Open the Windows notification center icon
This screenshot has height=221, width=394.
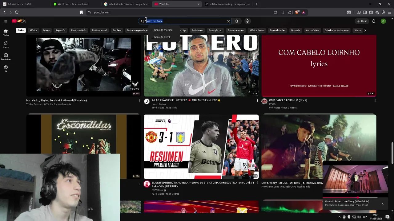pyautogui.click(x=388, y=217)
